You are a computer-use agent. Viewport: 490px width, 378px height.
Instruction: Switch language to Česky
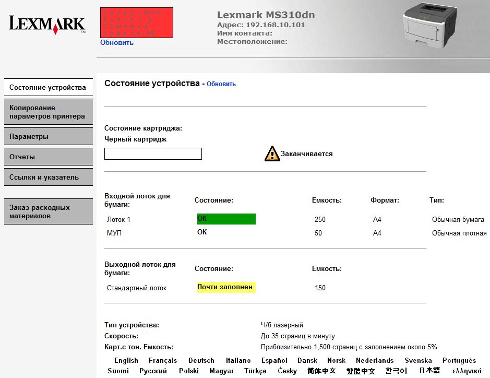(x=287, y=371)
